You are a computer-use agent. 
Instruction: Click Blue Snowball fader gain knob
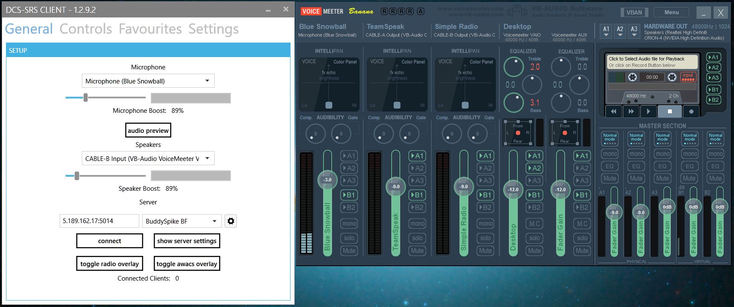coord(327,180)
